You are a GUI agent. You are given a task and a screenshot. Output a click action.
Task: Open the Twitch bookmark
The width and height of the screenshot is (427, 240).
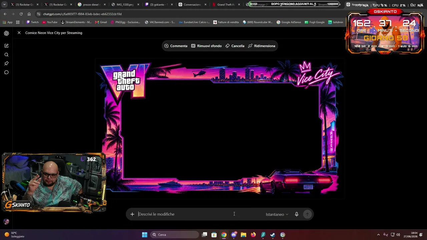pos(32,22)
